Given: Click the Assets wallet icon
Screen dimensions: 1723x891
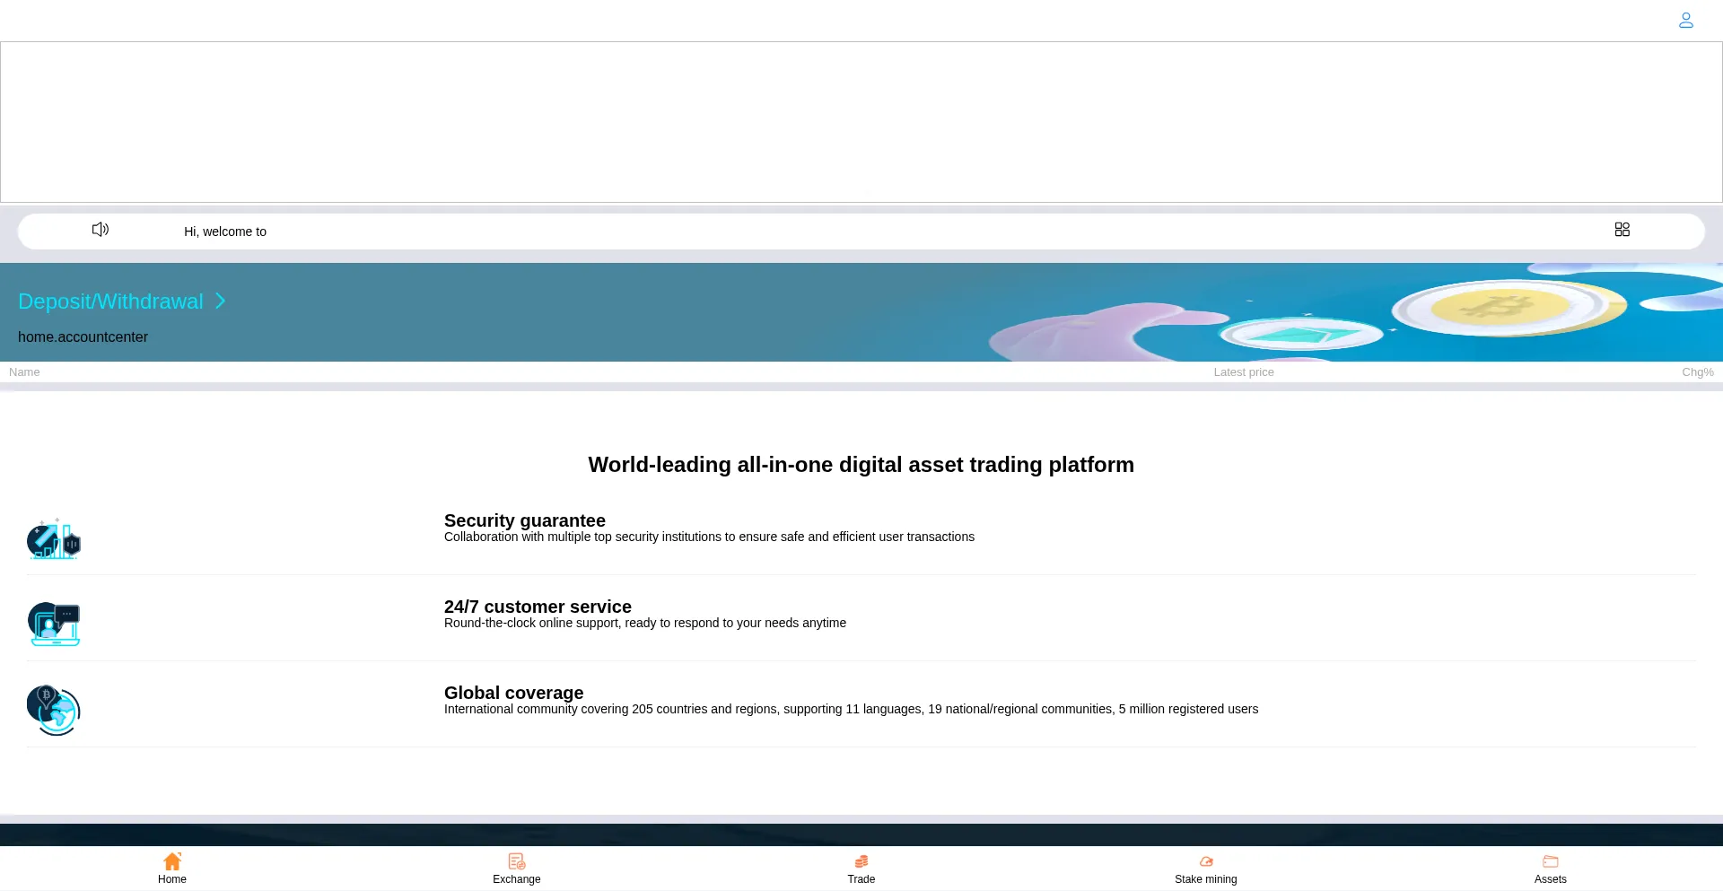Looking at the screenshot, I should coord(1550,861).
